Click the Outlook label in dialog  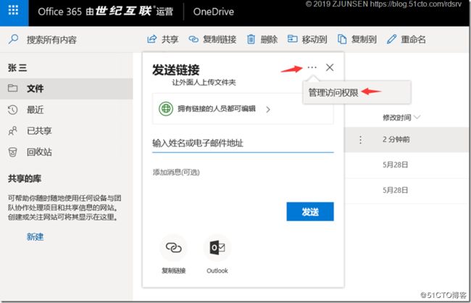click(x=217, y=270)
